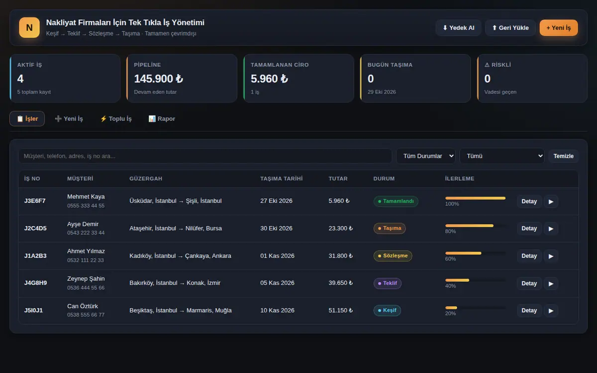Click the 100% progress bar for J3E6F7
597x373 pixels.
click(475, 198)
